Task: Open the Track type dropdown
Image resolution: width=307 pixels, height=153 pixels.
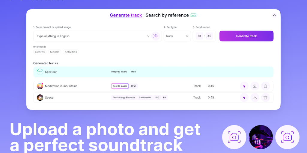Action: coord(177,36)
